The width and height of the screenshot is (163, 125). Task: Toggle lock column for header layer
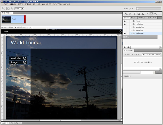coord(128,21)
